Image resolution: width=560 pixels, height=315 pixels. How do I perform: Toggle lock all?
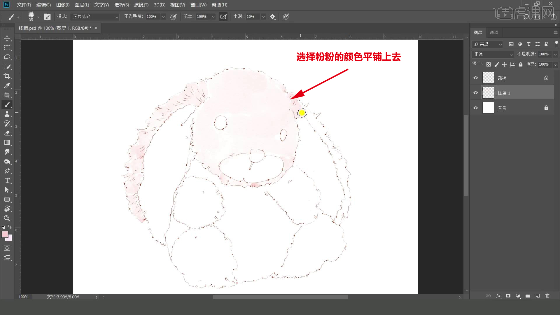click(521, 64)
